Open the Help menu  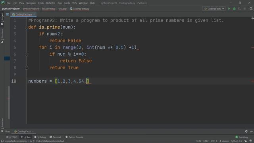point(92,3)
